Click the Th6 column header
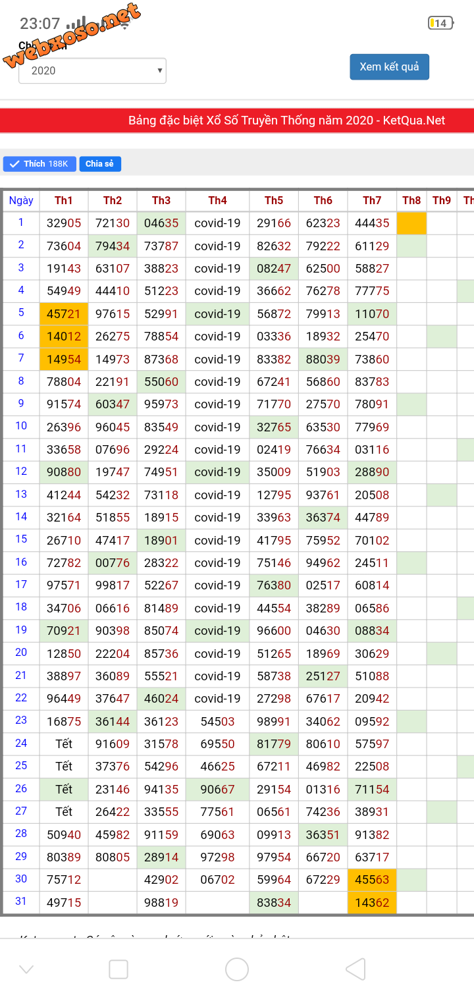The width and height of the screenshot is (474, 1001). 323,201
